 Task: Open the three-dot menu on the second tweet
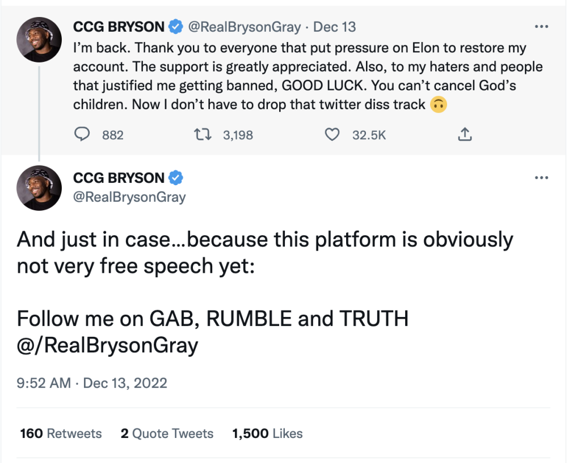(x=542, y=178)
